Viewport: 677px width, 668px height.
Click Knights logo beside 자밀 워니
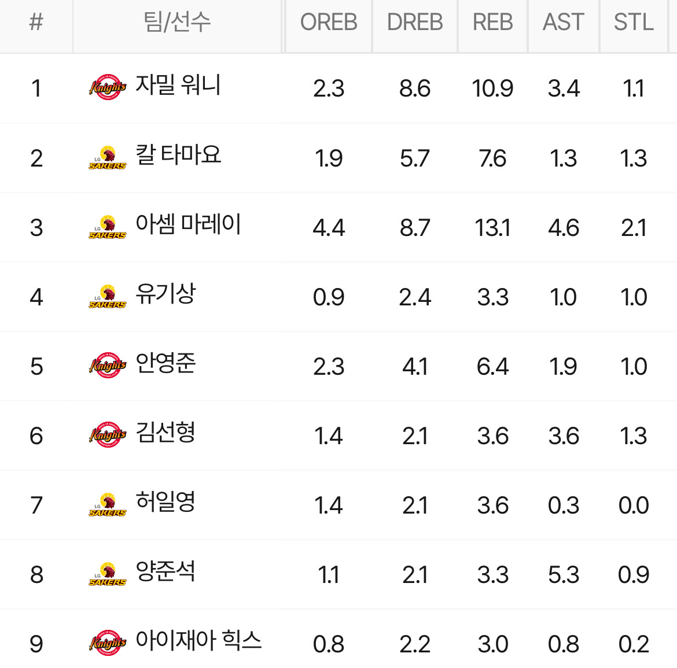[108, 87]
